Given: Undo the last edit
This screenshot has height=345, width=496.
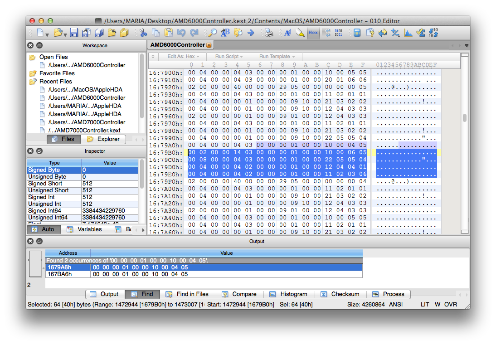Looking at the screenshot, I should 181,33.
